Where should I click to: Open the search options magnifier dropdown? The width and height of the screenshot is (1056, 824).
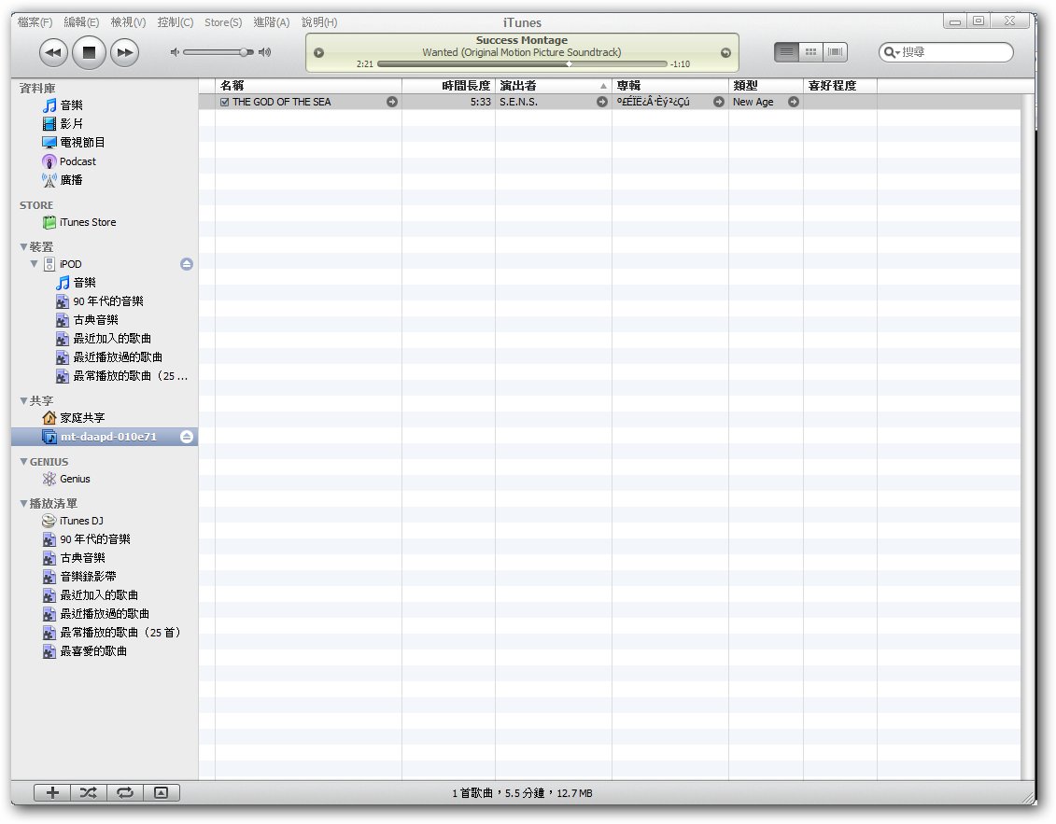[x=892, y=52]
